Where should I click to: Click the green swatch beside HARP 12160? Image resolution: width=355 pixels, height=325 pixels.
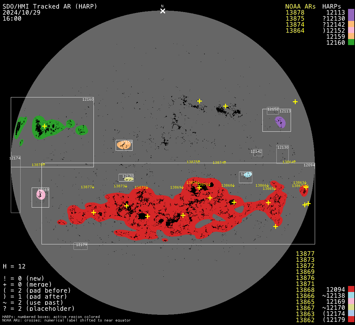pyautogui.click(x=351, y=42)
